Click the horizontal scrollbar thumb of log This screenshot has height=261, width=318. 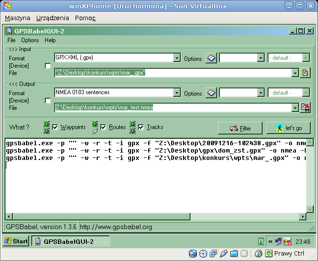[102, 216]
